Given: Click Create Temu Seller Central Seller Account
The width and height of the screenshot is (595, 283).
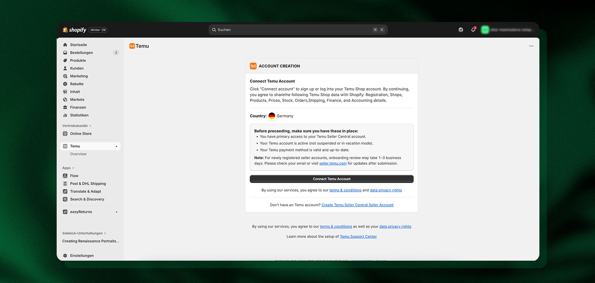Looking at the screenshot, I should click(357, 205).
